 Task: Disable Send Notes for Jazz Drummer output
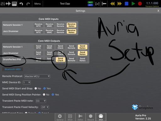point(82,53)
